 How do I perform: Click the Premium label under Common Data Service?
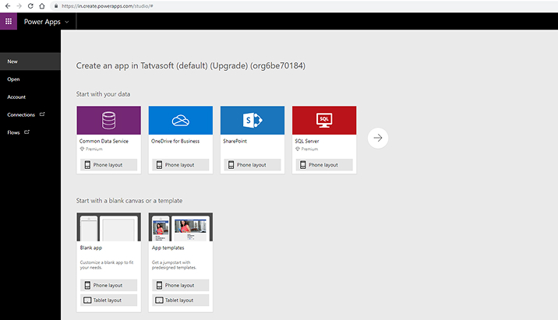94,149
